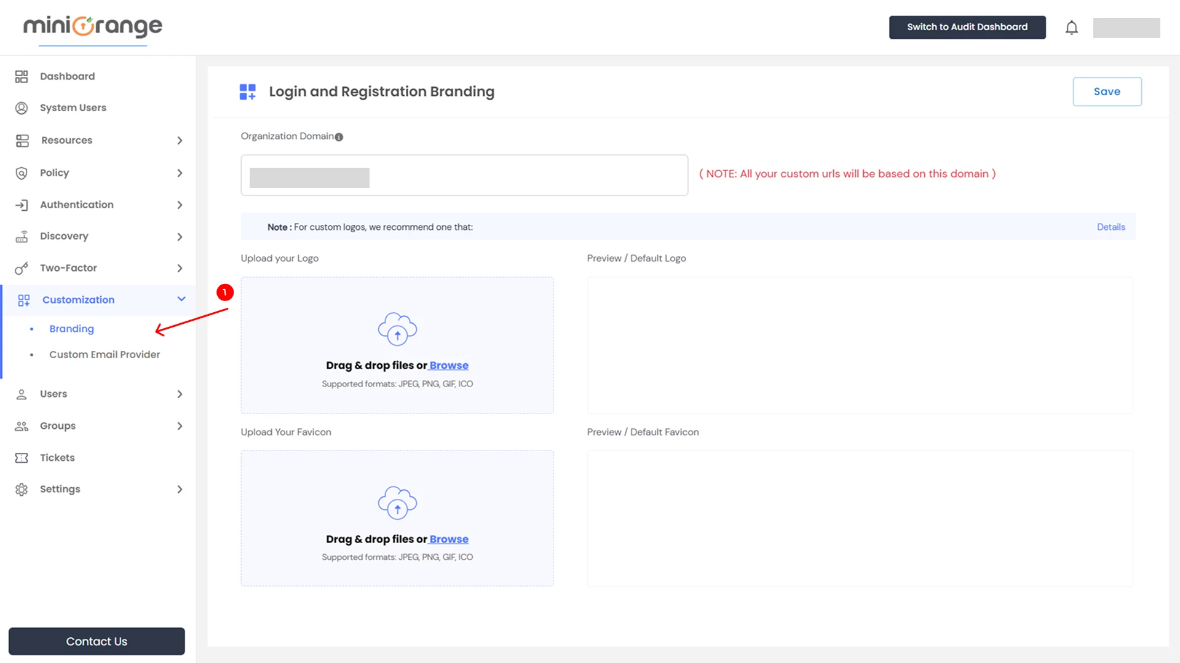The width and height of the screenshot is (1180, 663).
Task: Open the Tickets icon in sidebar
Action: pos(22,457)
